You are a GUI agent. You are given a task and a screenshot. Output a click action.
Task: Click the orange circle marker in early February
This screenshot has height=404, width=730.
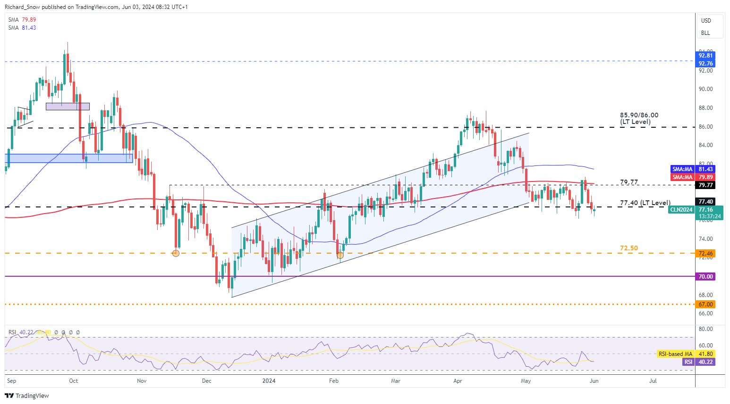tap(340, 255)
